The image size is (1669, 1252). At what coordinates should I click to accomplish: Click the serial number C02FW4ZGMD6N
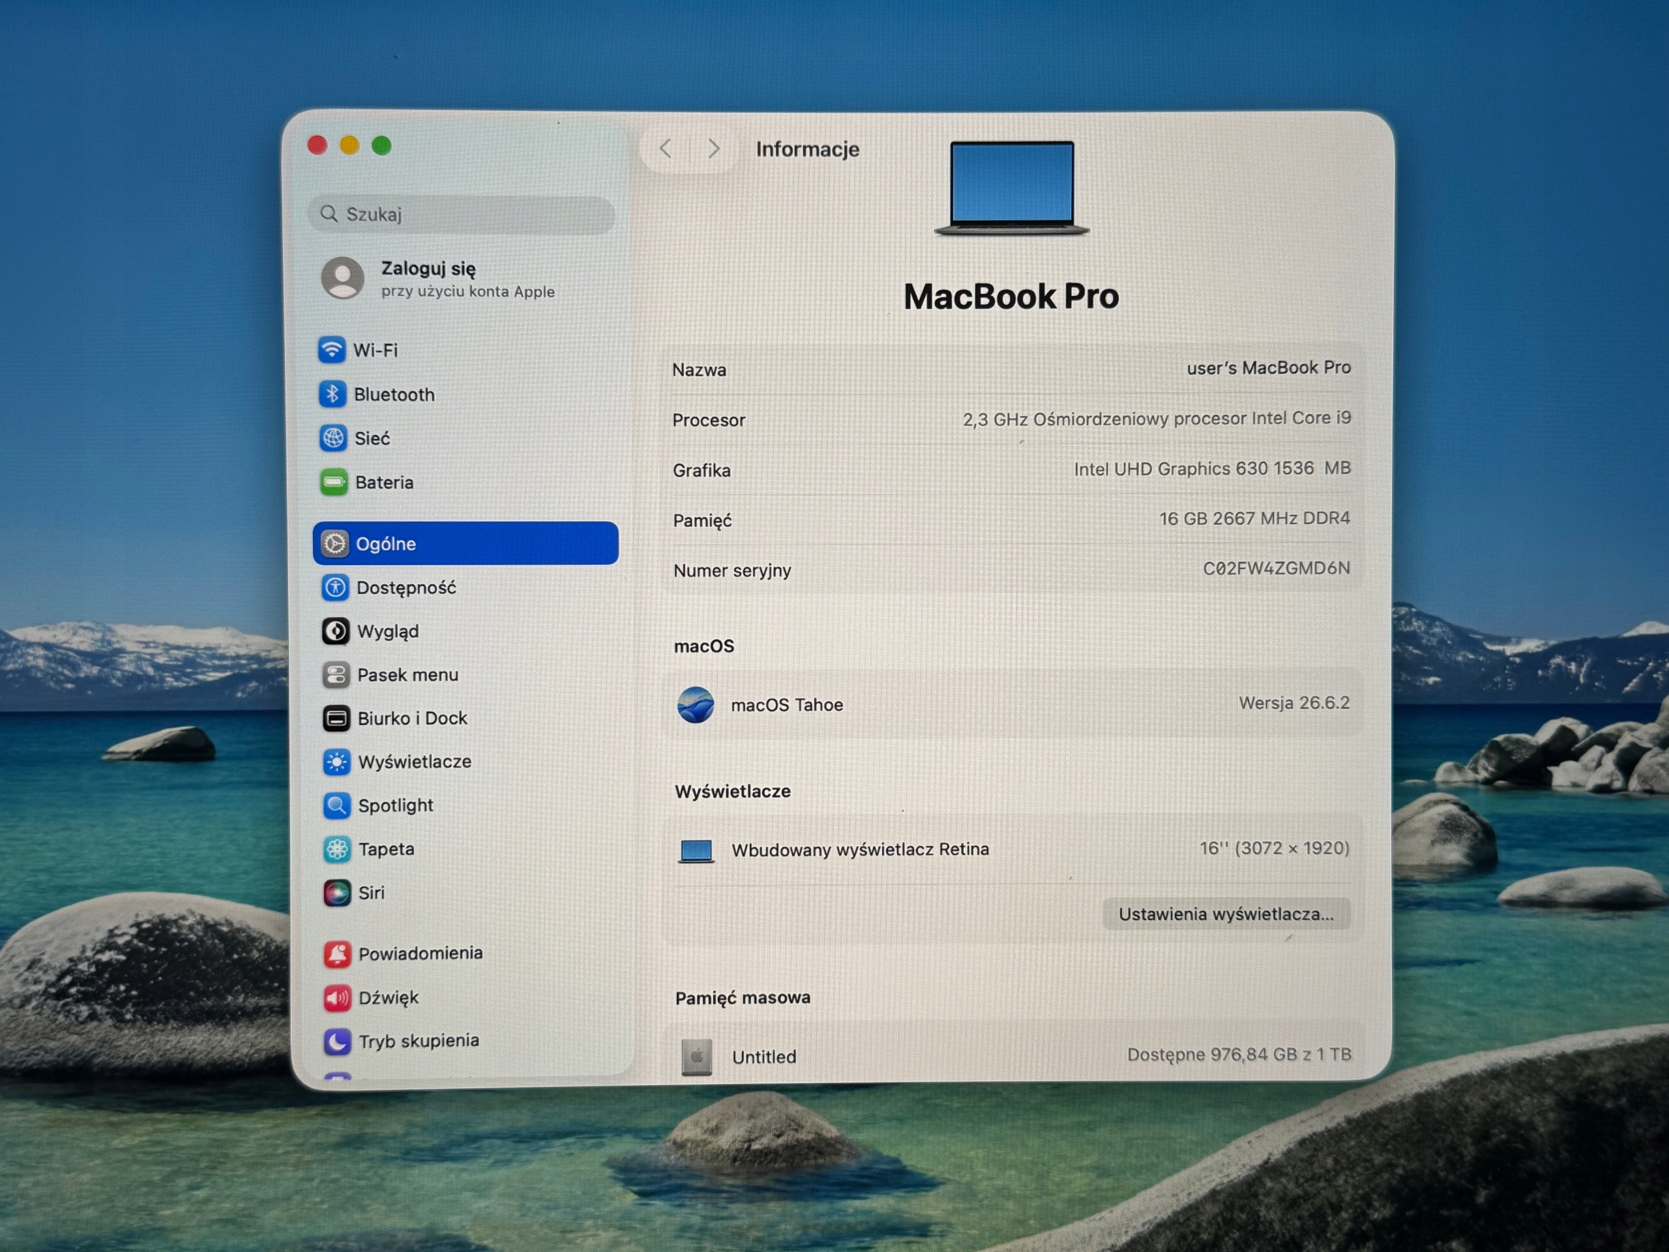click(x=1276, y=568)
